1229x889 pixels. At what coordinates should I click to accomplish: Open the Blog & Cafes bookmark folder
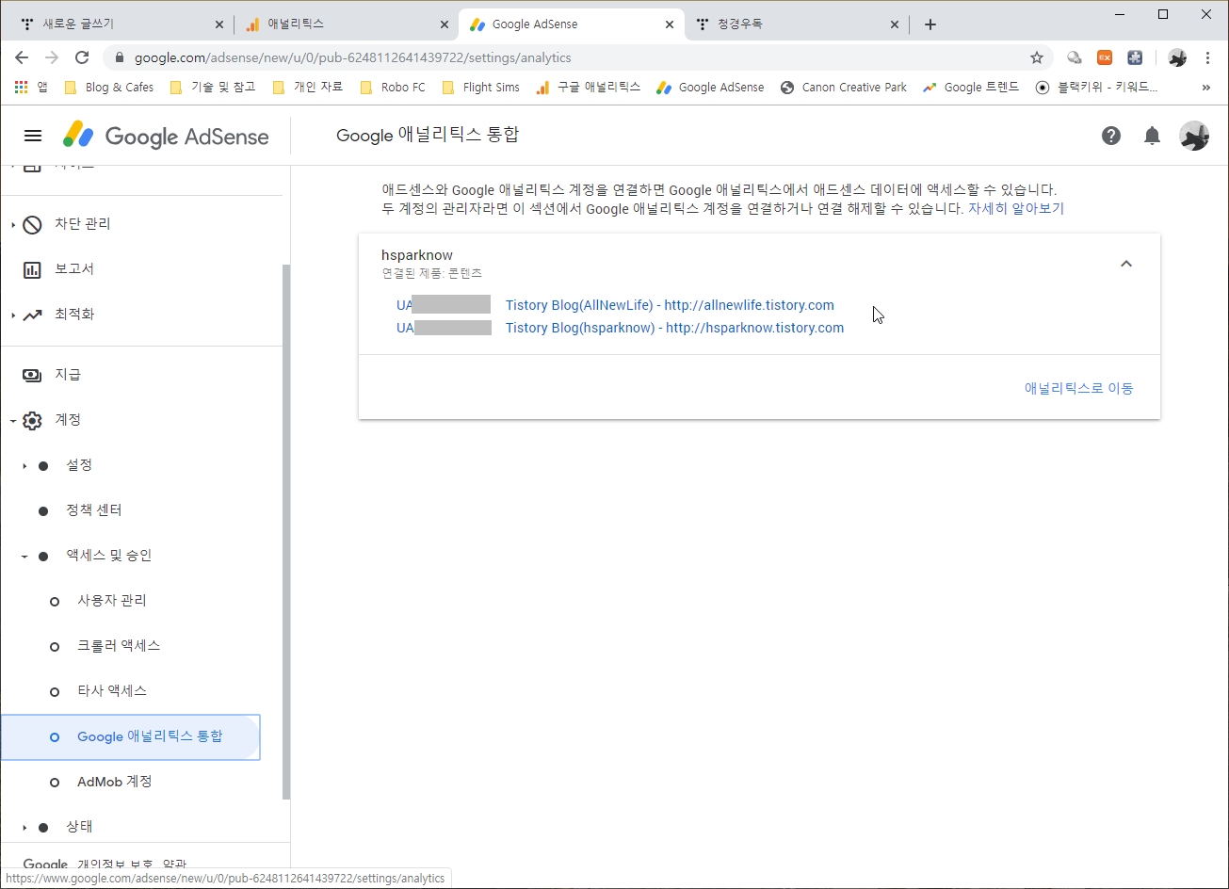pos(109,88)
